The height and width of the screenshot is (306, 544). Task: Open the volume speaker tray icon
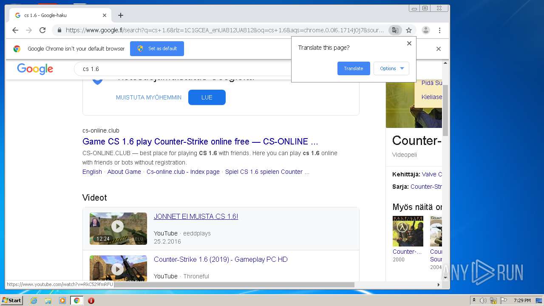tap(483, 300)
